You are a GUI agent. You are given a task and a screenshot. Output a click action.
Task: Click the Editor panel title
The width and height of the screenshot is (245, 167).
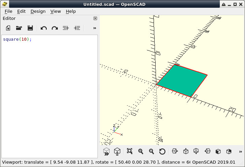pos(9,18)
